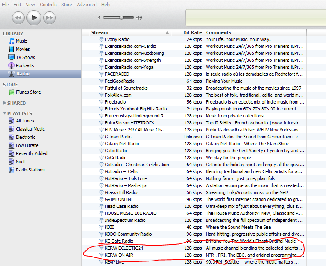The image size is (326, 266).
Task: Click the stream icon beside Head Case Radio
Action: click(101, 206)
